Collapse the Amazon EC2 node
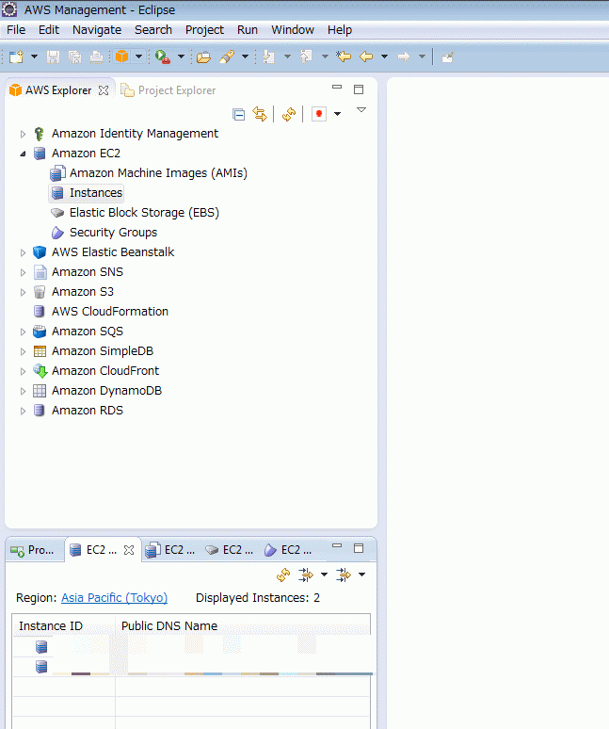This screenshot has height=729, width=609. [23, 154]
